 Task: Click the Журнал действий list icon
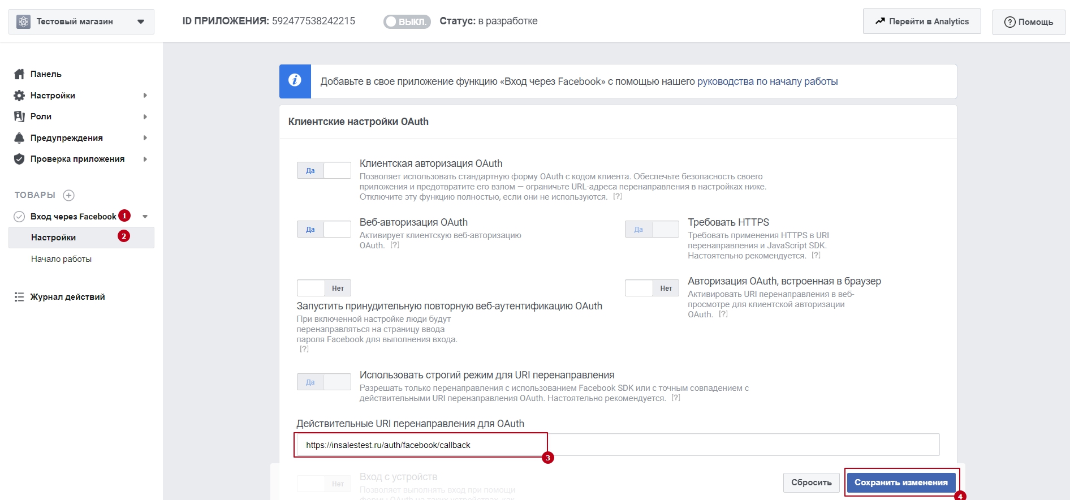coord(19,297)
